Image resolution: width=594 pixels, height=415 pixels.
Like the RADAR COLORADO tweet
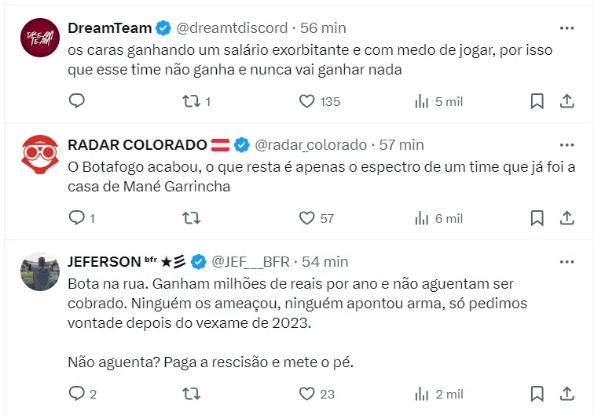pyautogui.click(x=307, y=218)
